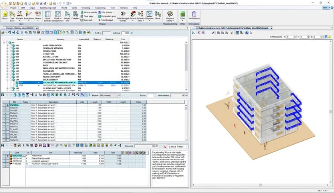
Task: Click save icon in measurements toolbar
Action: click(3, 95)
